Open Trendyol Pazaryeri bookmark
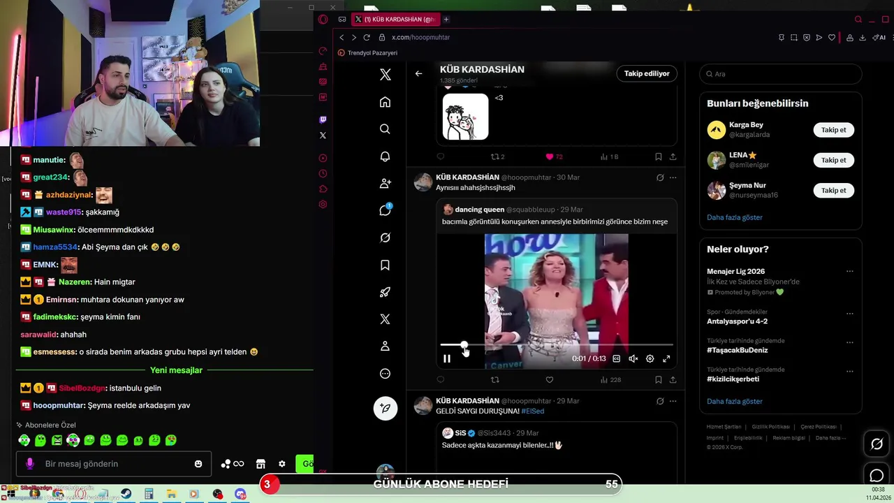 pos(367,53)
